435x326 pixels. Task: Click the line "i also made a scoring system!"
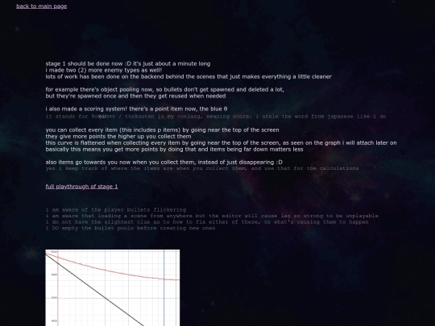click(136, 109)
